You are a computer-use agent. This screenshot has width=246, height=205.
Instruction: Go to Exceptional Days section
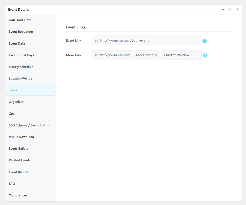click(22, 55)
